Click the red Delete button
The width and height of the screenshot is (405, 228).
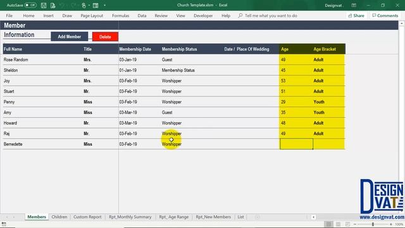pyautogui.click(x=105, y=37)
